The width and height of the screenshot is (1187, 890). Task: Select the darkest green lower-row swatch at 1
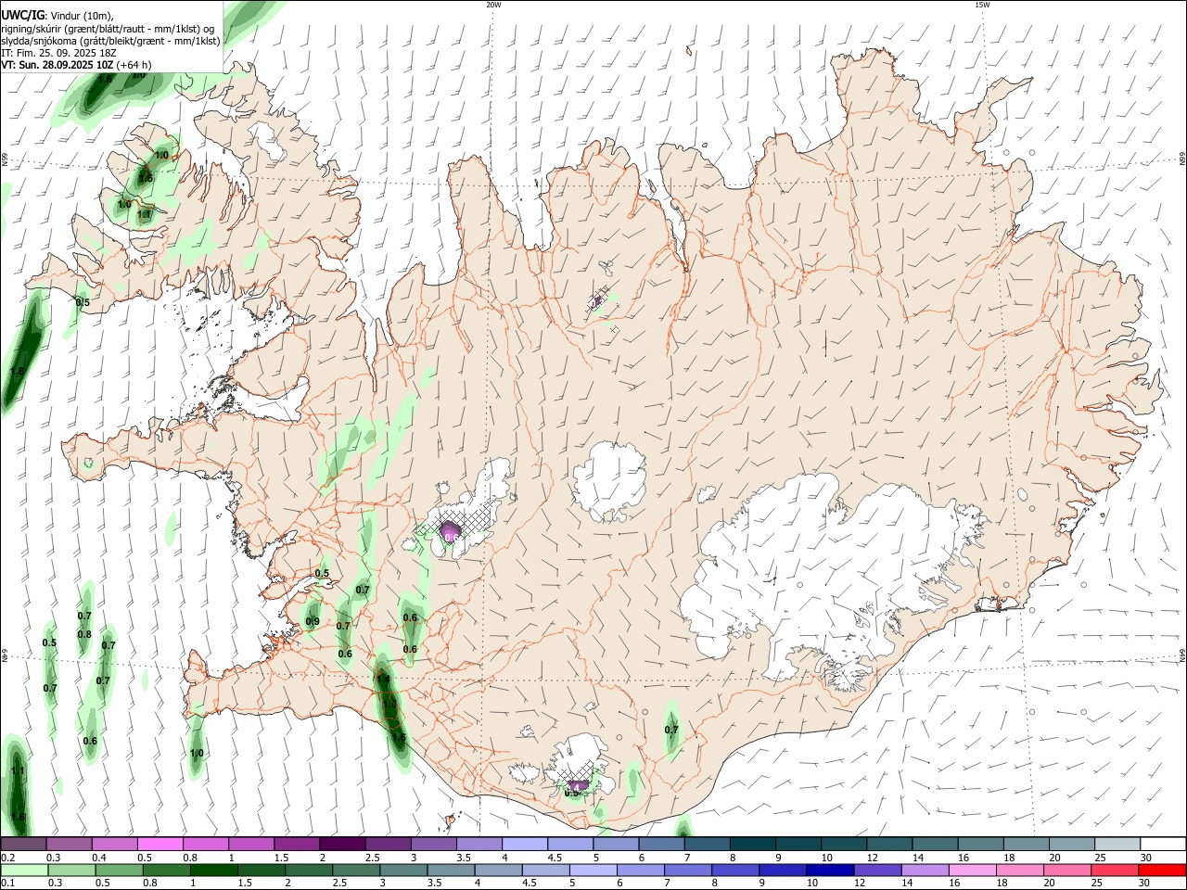click(x=213, y=870)
